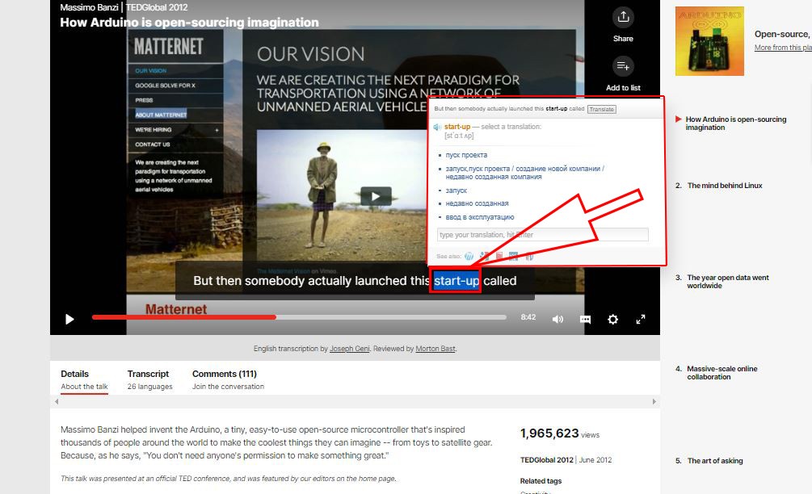Open the Arduino playlist thumbnail
The image size is (812, 494).
(x=709, y=41)
